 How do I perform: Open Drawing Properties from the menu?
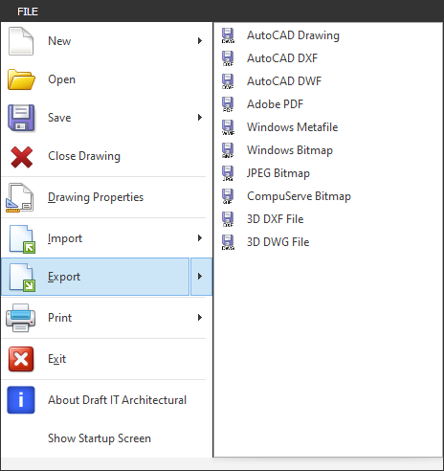106,197
